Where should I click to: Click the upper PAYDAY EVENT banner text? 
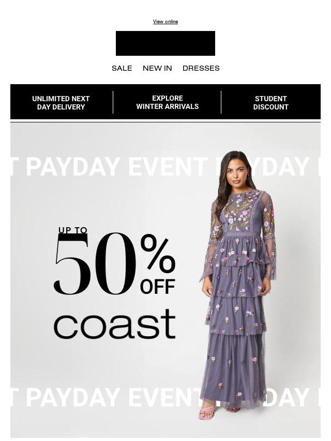tap(117, 166)
